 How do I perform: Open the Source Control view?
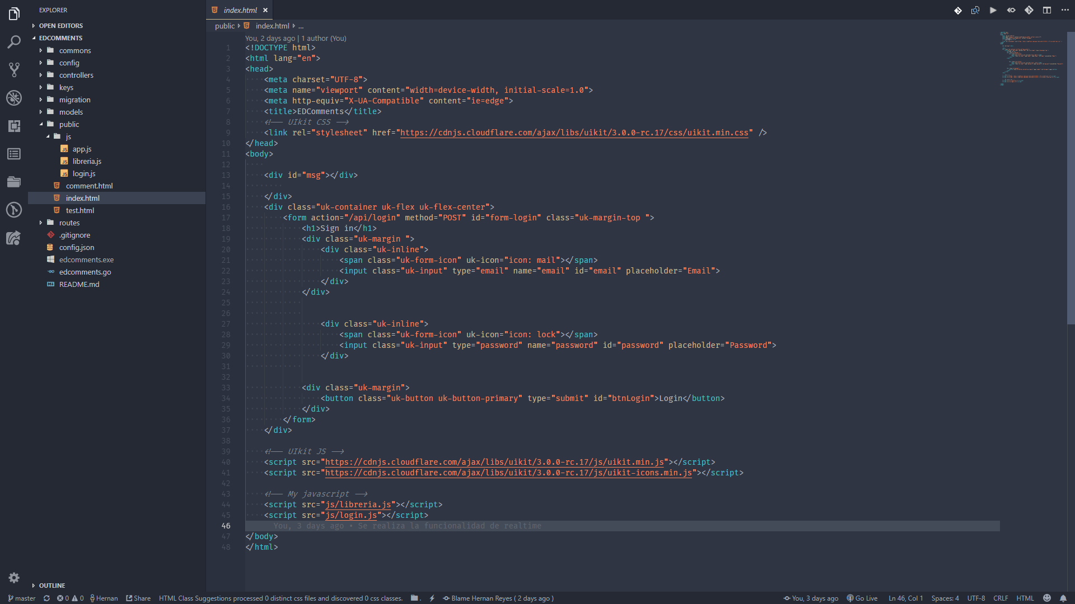(14, 70)
